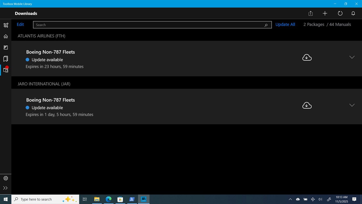
Task: Select the airplane icon in the sidebar
Action: (x=5, y=25)
